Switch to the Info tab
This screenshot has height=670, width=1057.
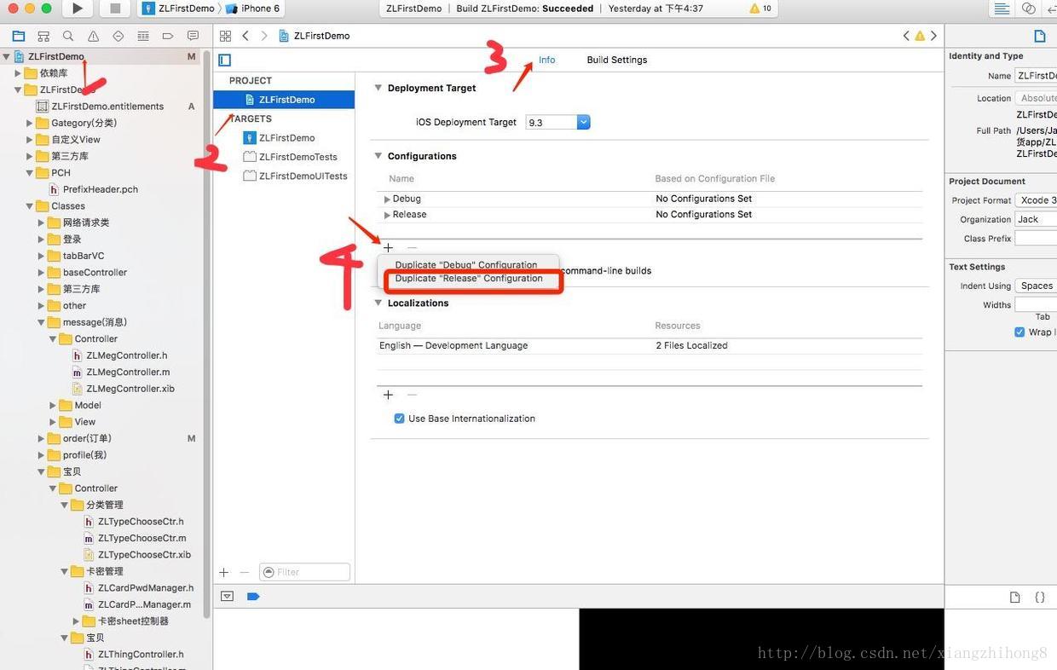[x=546, y=60]
